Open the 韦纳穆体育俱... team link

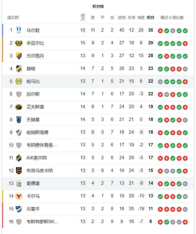click(41, 145)
